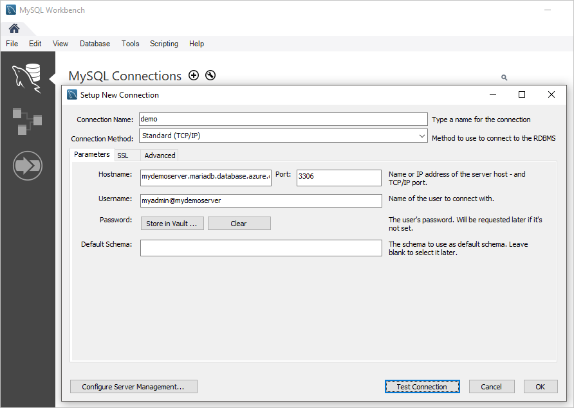The image size is (574, 408).
Task: Open the connections search magnifier icon
Action: [x=504, y=77]
